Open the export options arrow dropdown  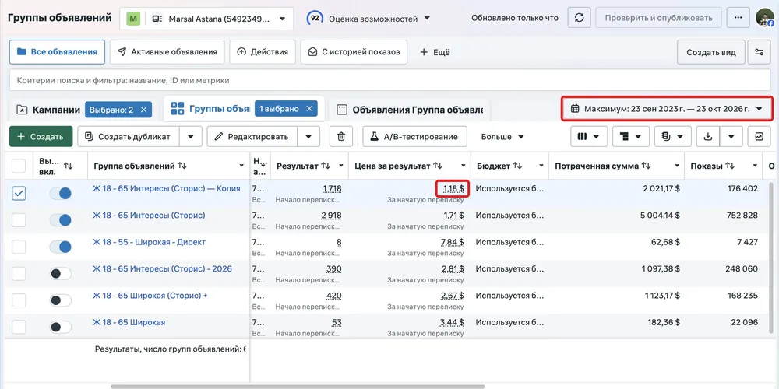tap(731, 136)
